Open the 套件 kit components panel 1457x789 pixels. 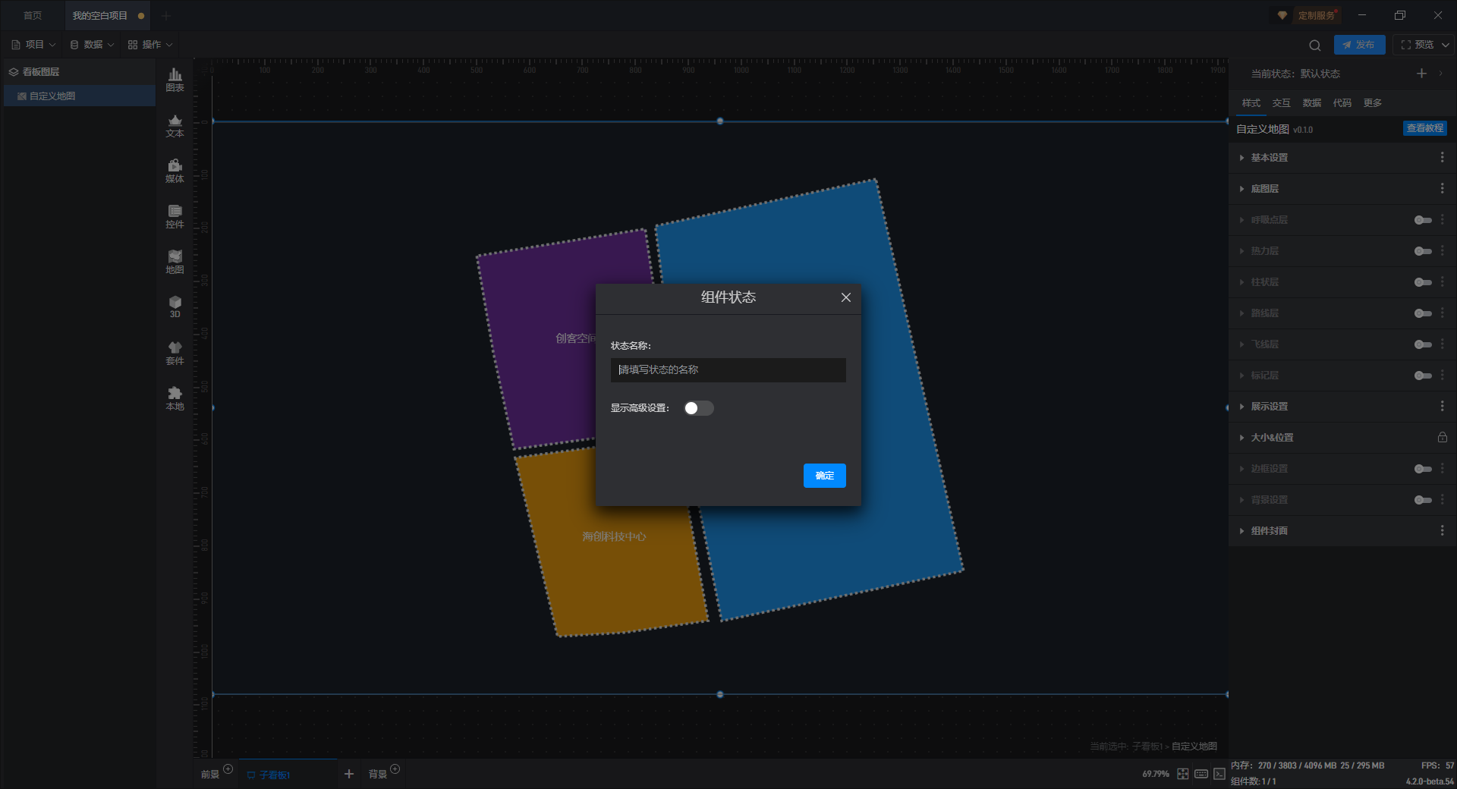tap(175, 353)
